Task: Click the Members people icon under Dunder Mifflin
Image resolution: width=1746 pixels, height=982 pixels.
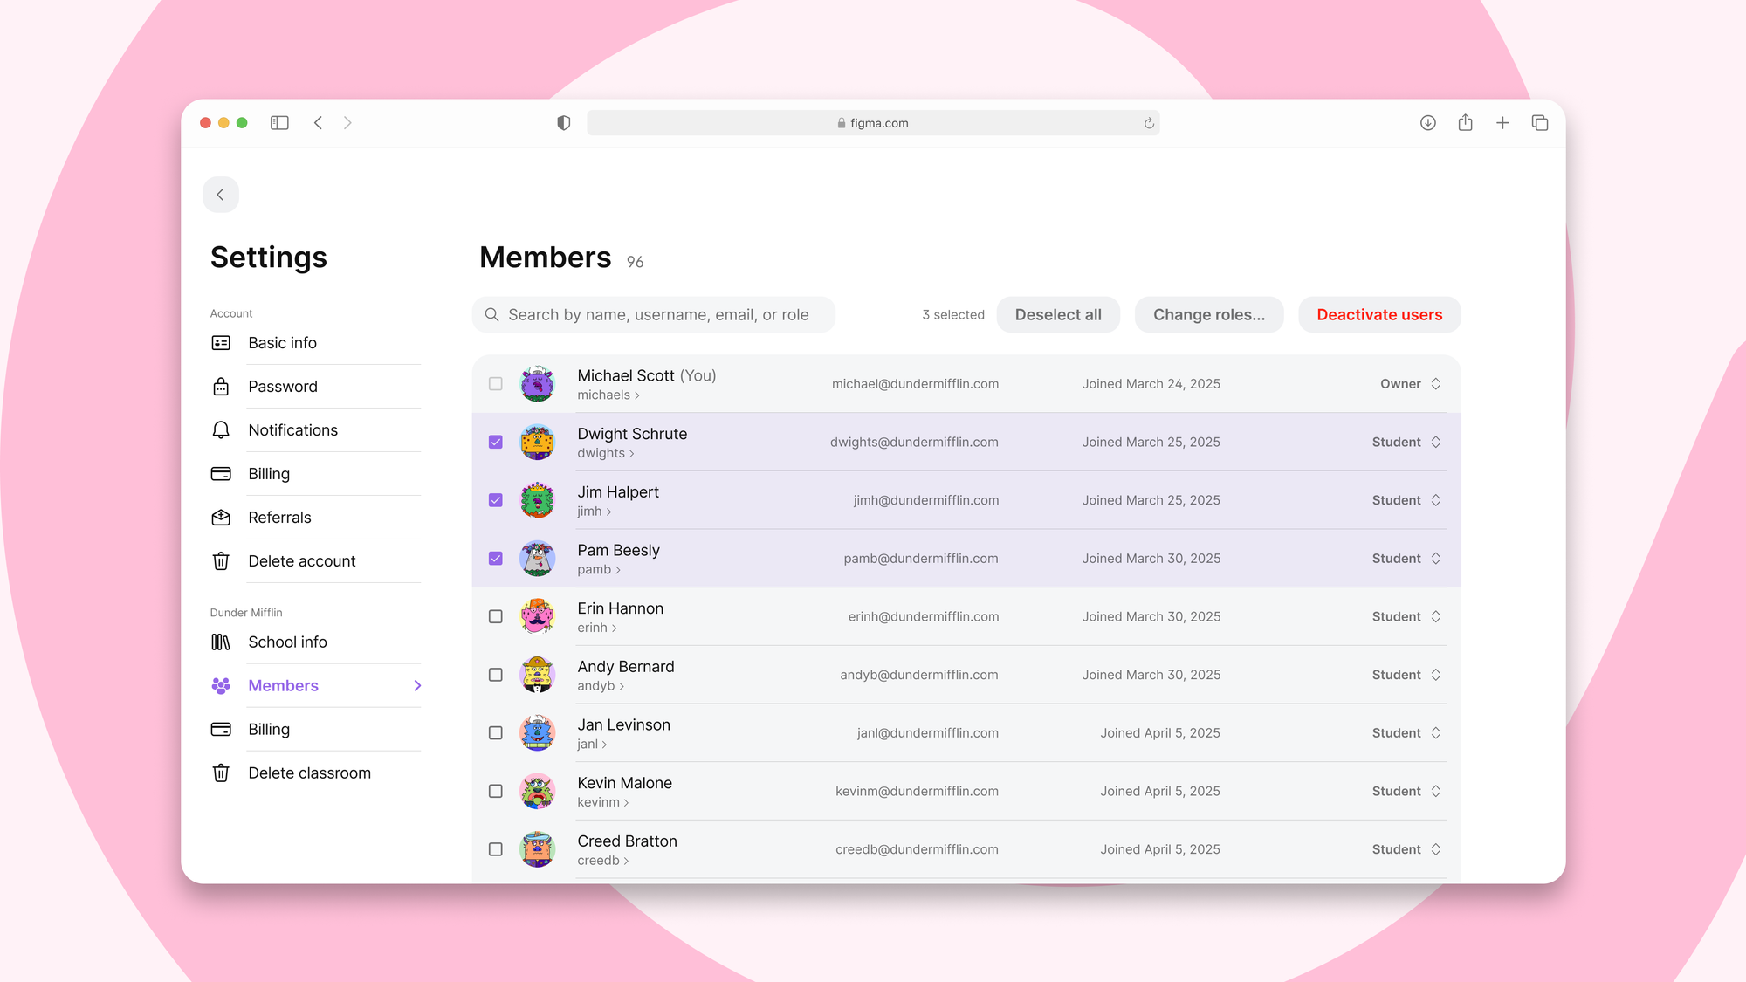Action: (x=221, y=685)
